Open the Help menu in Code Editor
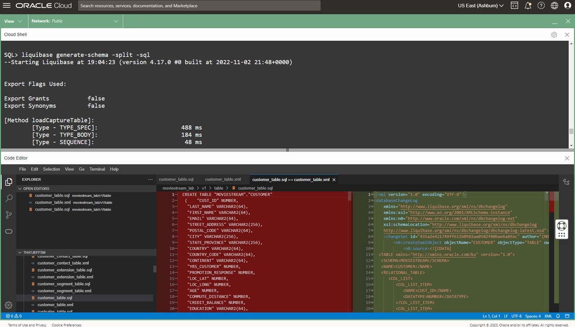Screen dimensions: 575x327 click(x=114, y=169)
